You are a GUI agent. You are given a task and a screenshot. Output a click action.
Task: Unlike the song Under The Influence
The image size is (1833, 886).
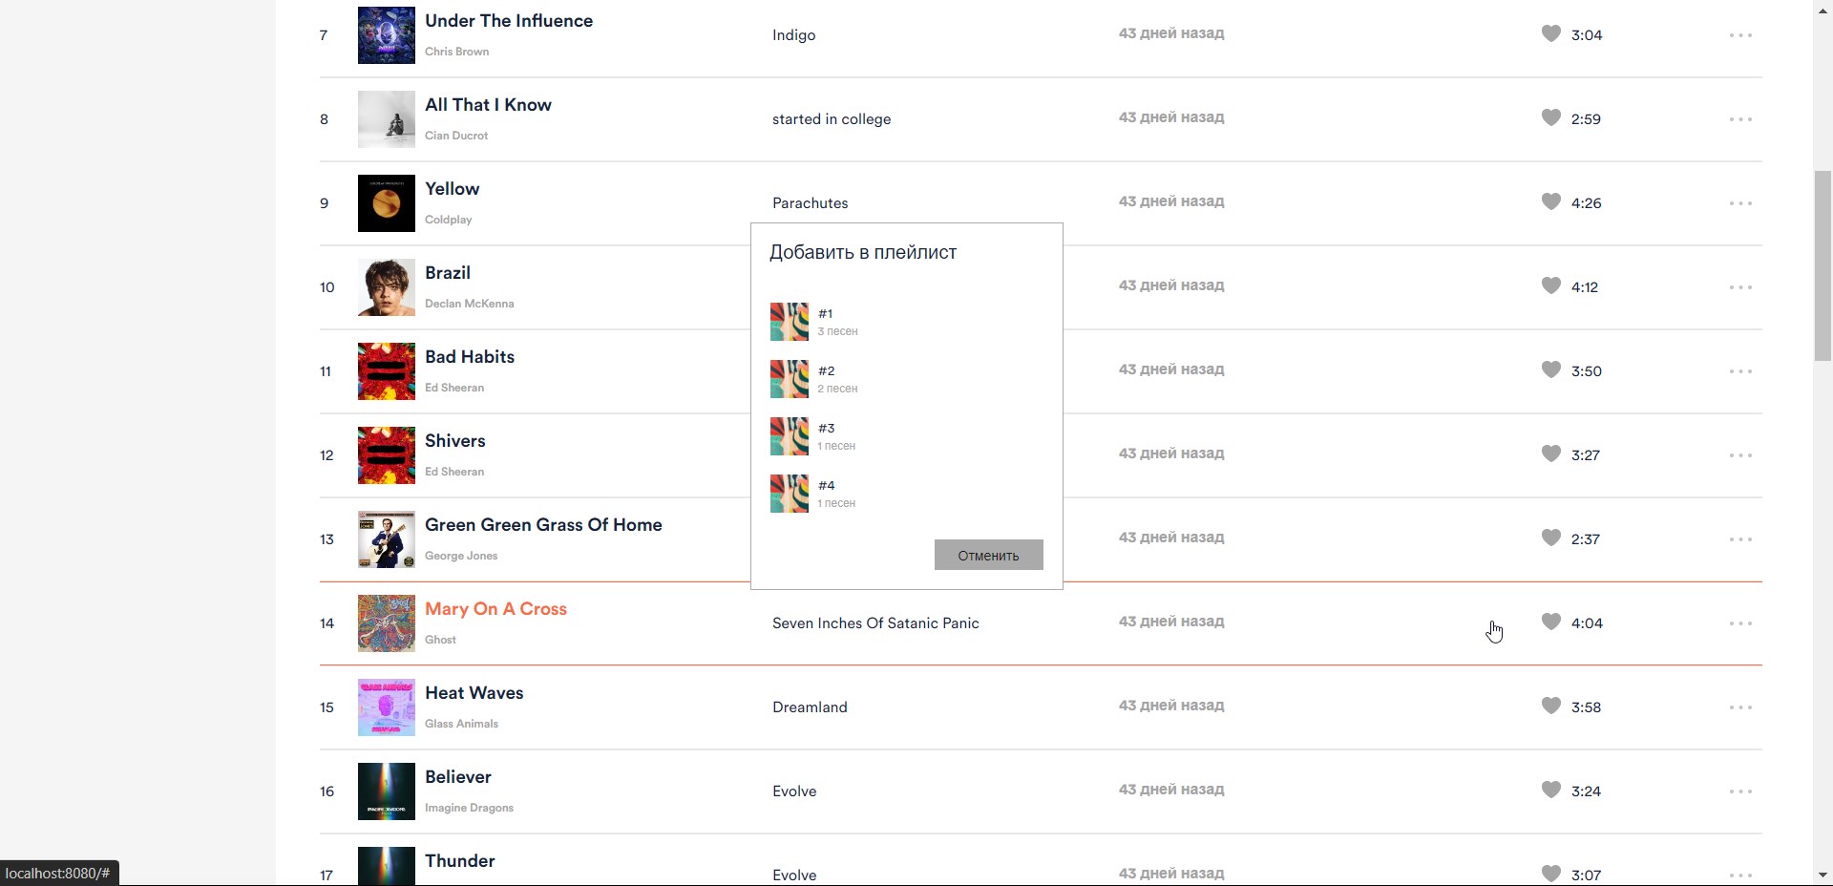point(1550,34)
